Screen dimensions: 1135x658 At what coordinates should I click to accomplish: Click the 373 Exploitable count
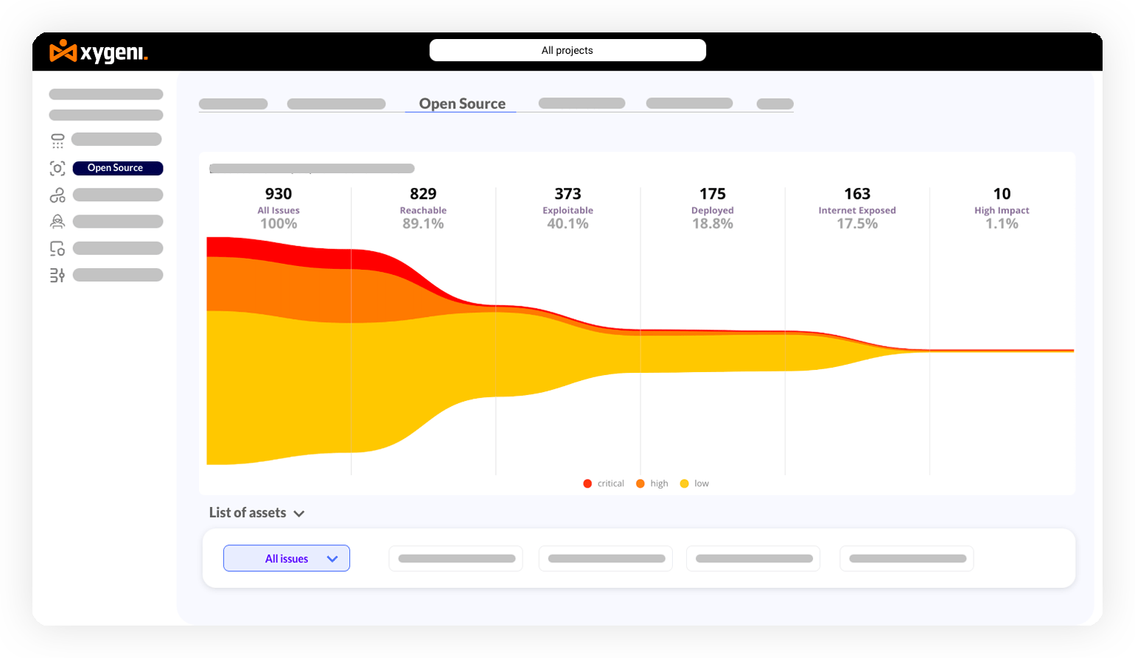pos(567,194)
